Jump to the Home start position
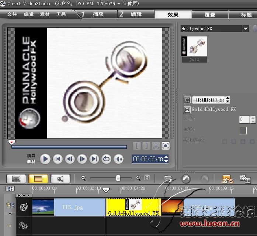This screenshot has height=236, width=257. (x=58, y=159)
